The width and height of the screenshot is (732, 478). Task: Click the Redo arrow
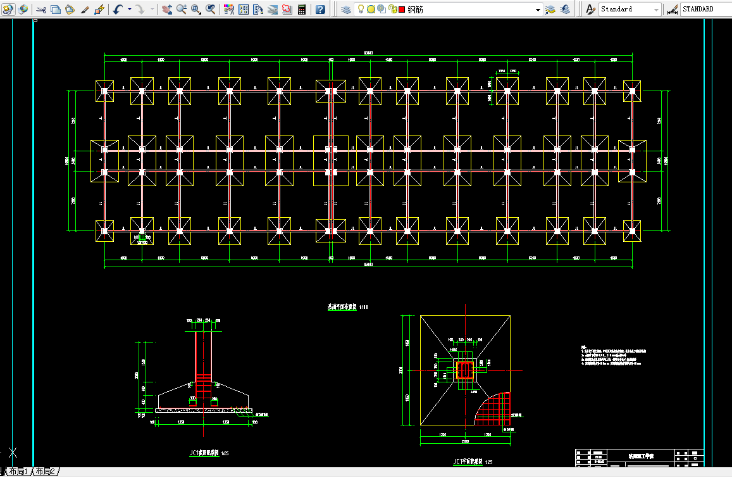click(140, 9)
